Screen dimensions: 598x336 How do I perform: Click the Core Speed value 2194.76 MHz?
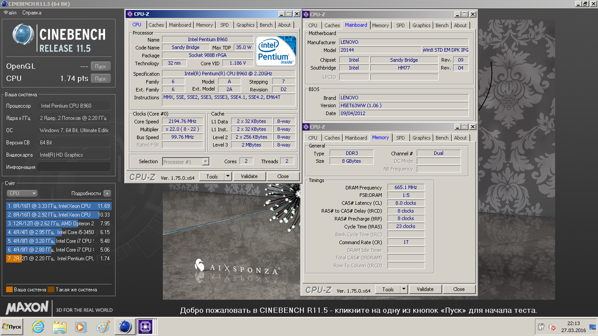click(x=183, y=121)
